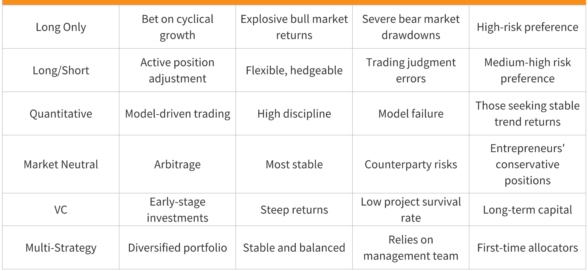Select the "First-time allocators" cell
The image size is (588, 271).
(x=527, y=248)
